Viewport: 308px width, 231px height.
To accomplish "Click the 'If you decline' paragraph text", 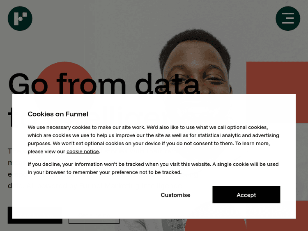I will click(x=153, y=168).
